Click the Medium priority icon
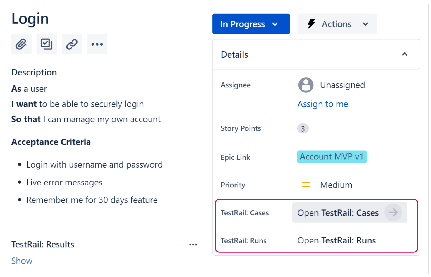This screenshot has width=431, height=277. tap(306, 185)
